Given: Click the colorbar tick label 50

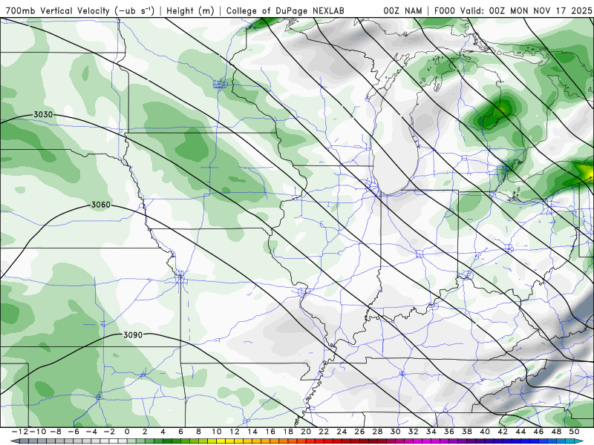Looking at the screenshot, I should click(x=574, y=432).
